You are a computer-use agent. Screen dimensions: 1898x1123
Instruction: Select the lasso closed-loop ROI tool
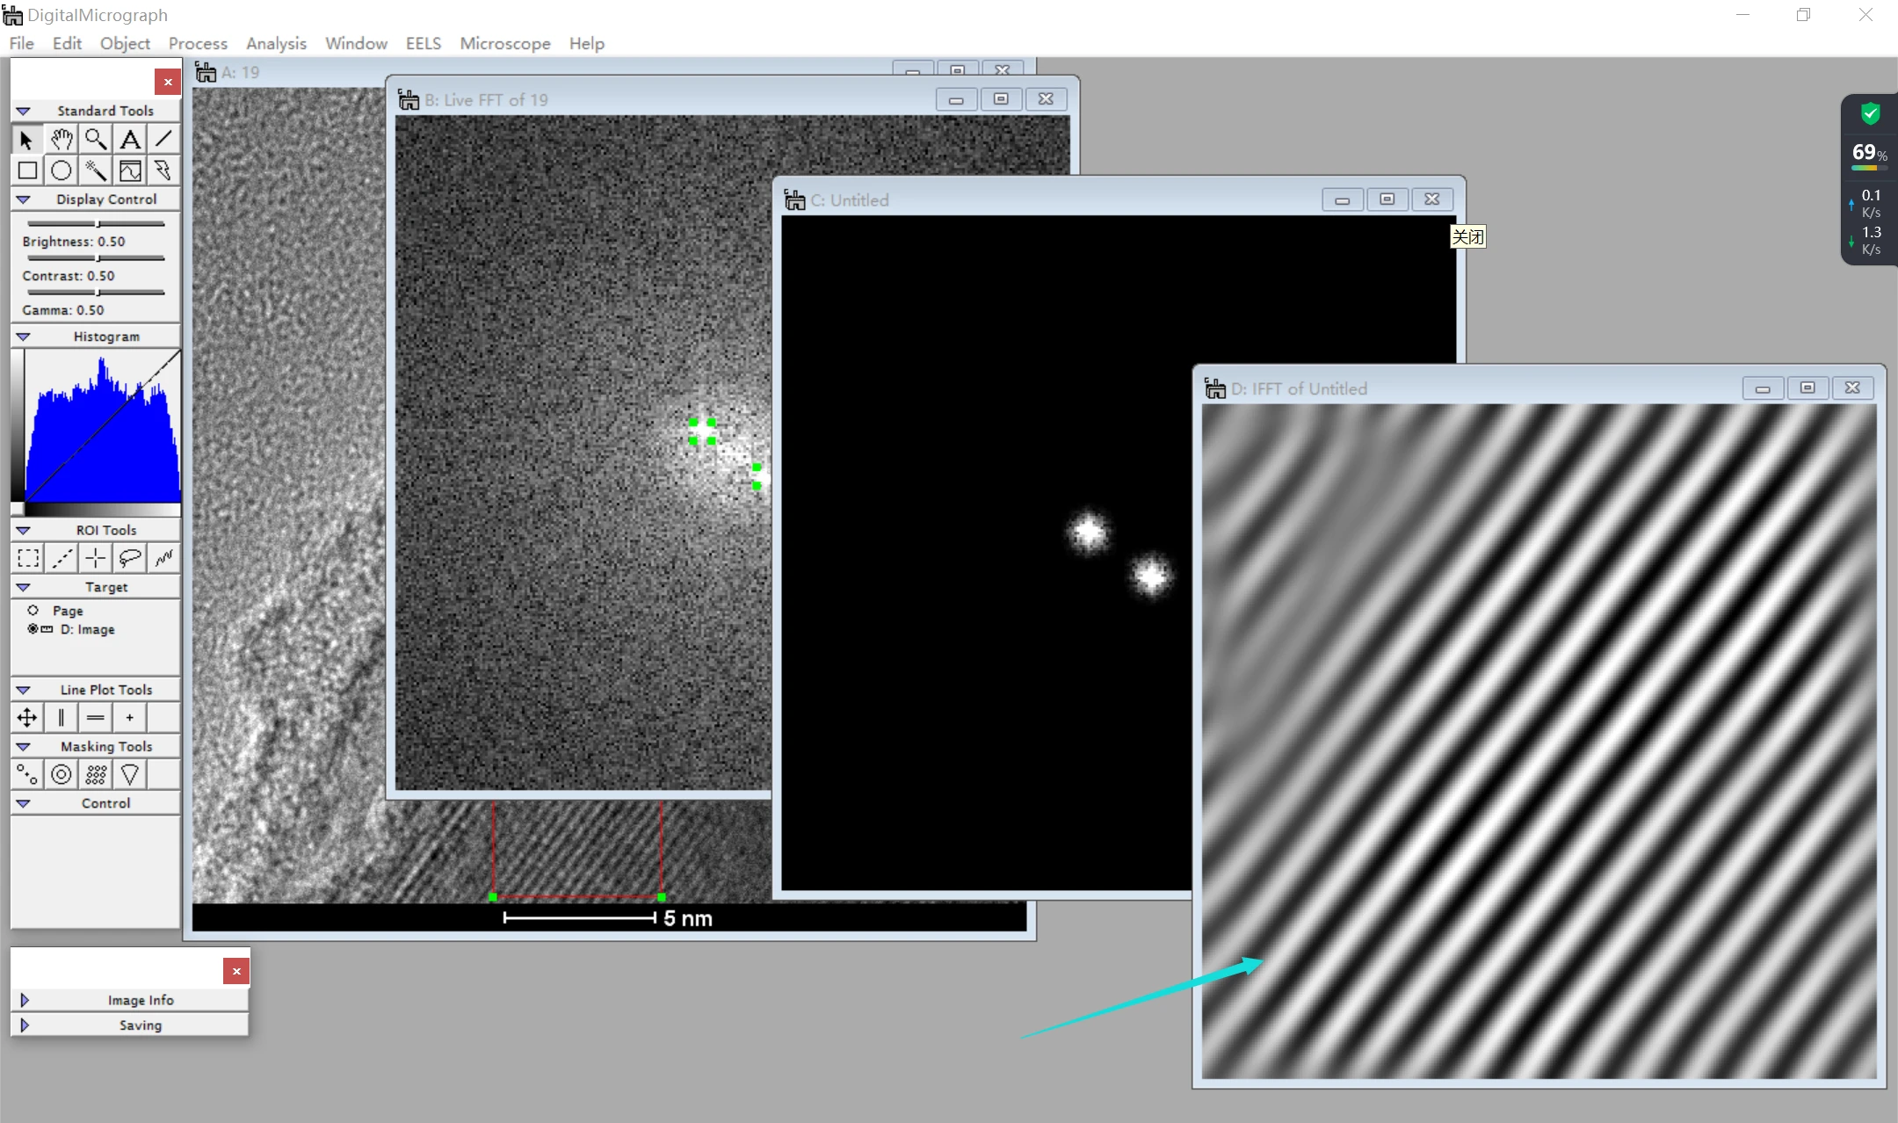click(x=130, y=558)
